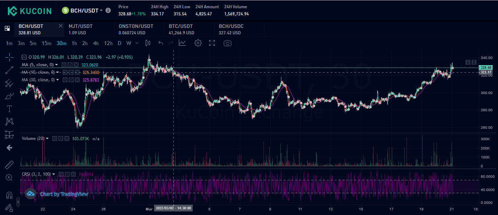
Task: Remove the MA 5 indicator
Action: pos(76,65)
